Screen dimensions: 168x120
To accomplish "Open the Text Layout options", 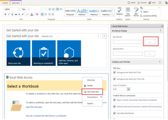I will 128,12.
